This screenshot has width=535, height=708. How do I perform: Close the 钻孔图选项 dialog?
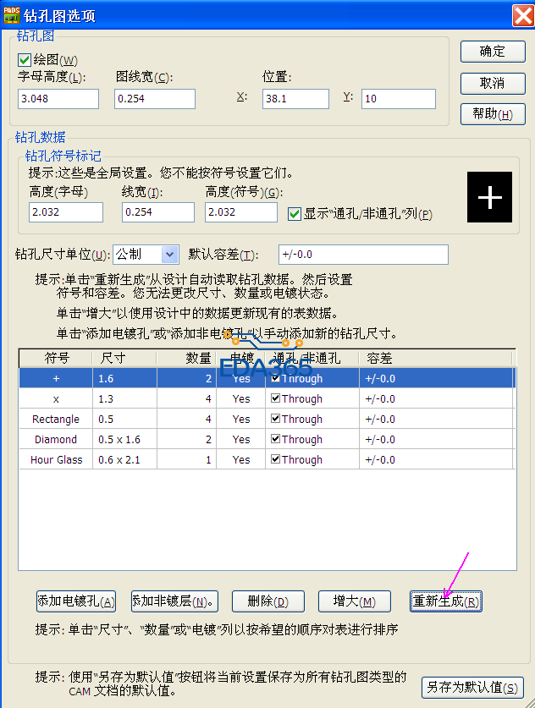[x=523, y=16]
